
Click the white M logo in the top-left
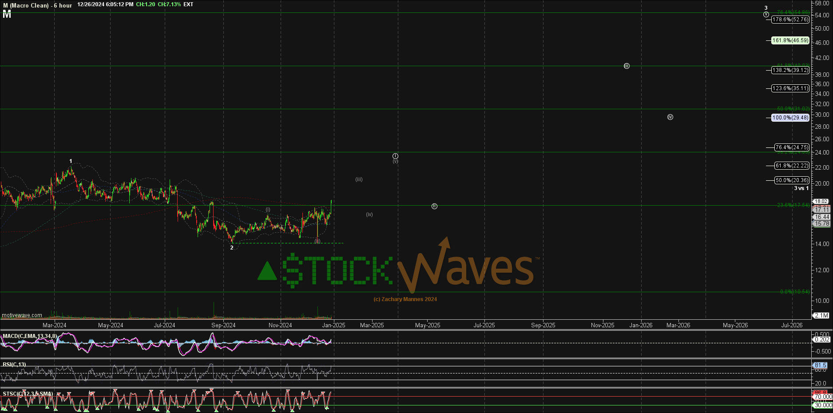7,15
